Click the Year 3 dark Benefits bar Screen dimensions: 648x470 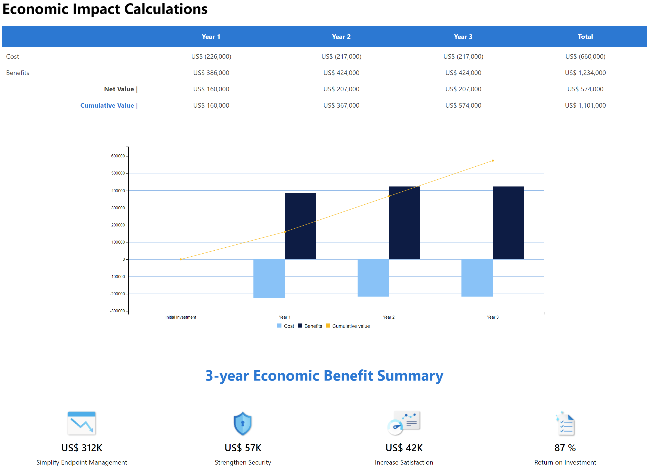click(508, 223)
